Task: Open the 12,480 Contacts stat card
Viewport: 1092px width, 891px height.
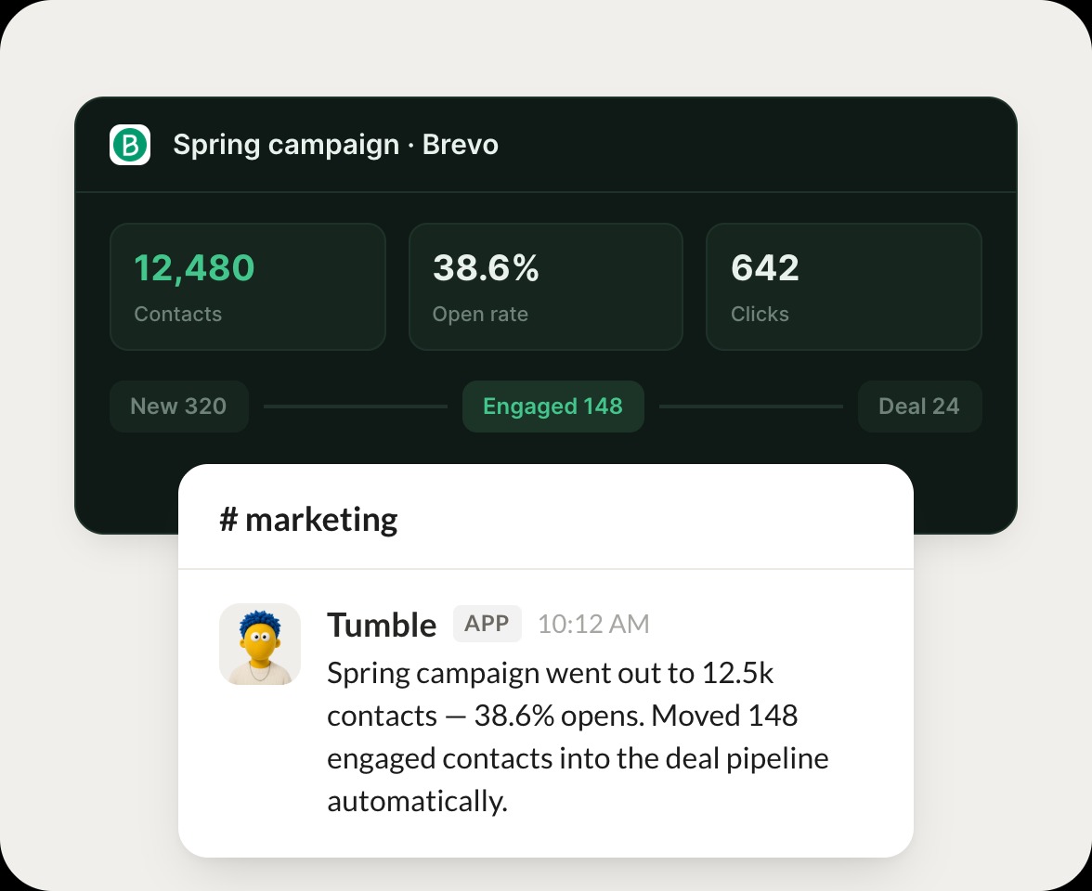Action: click(x=248, y=287)
